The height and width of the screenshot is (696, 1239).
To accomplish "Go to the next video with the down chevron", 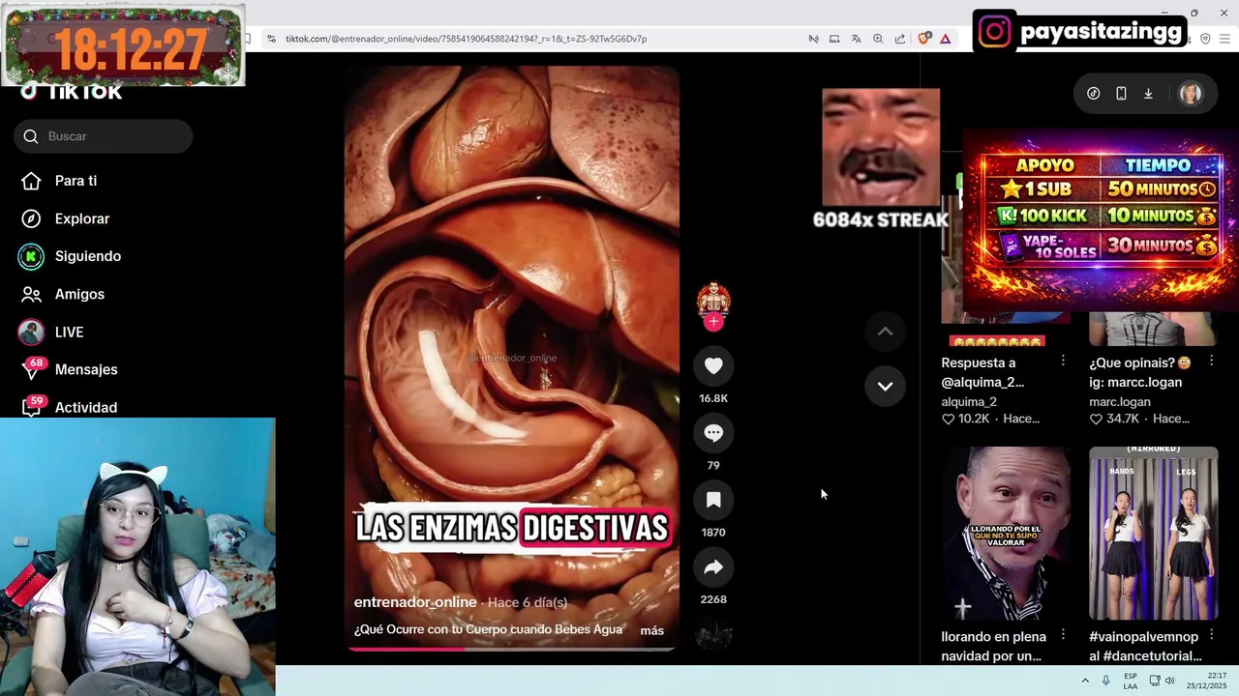I will 885,386.
